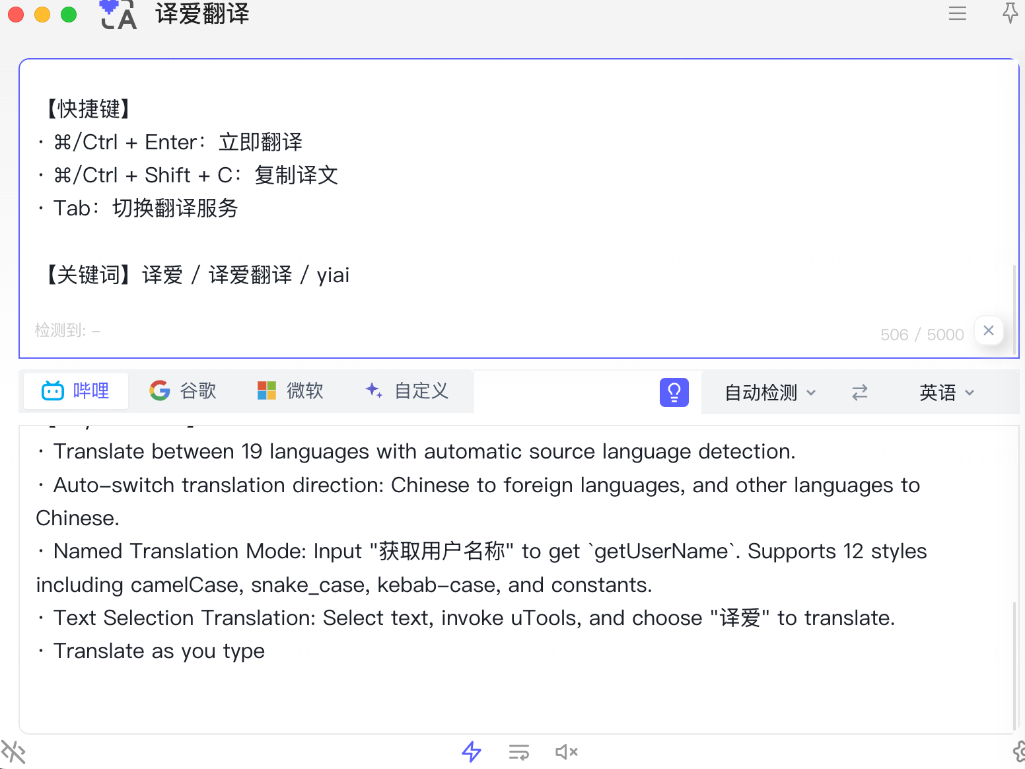Pin the window with the pushpin icon
Image resolution: width=1025 pixels, height=769 pixels.
click(1010, 13)
